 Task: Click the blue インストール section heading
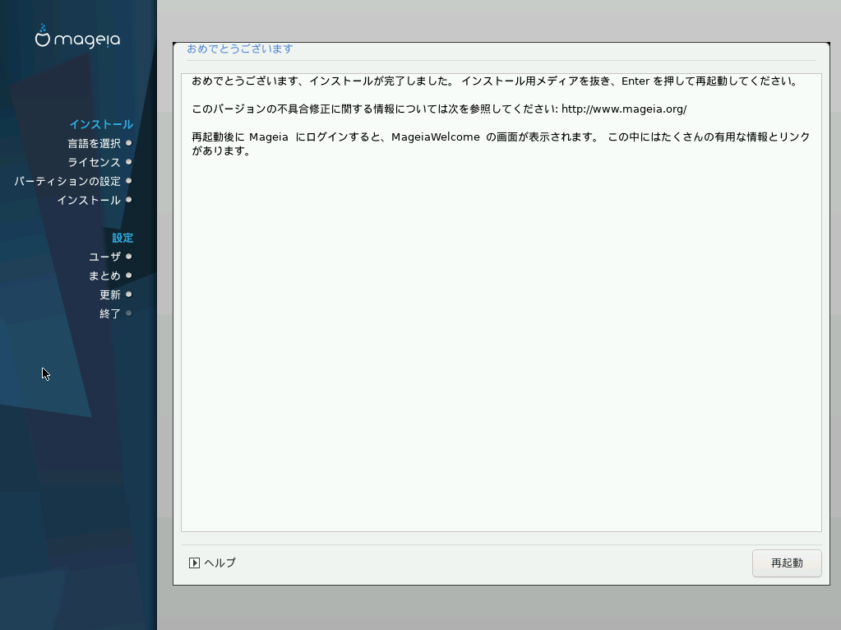pos(100,125)
